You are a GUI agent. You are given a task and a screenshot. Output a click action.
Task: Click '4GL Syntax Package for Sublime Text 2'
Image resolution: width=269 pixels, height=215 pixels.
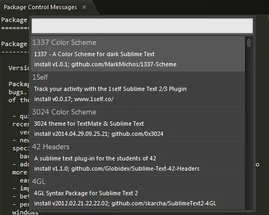pyautogui.click(x=86, y=193)
